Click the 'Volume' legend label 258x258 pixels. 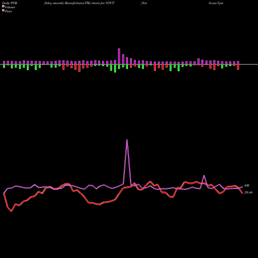point(10,7)
